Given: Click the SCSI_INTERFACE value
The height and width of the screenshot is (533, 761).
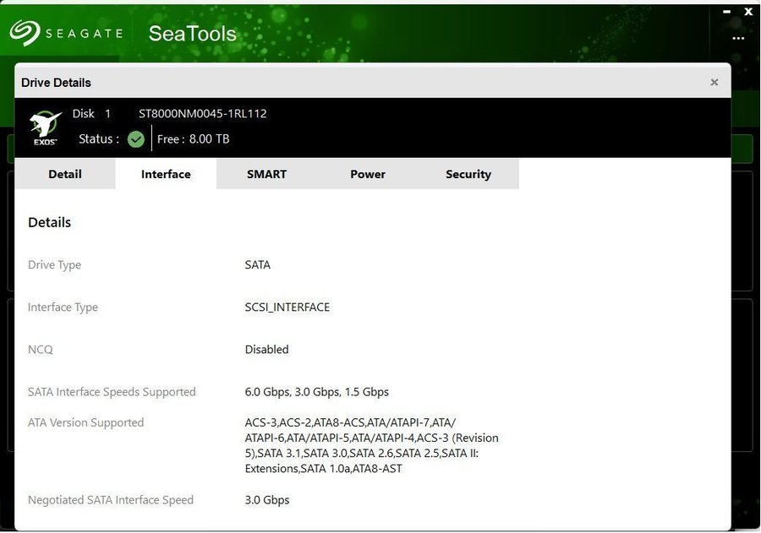Looking at the screenshot, I should 287,307.
